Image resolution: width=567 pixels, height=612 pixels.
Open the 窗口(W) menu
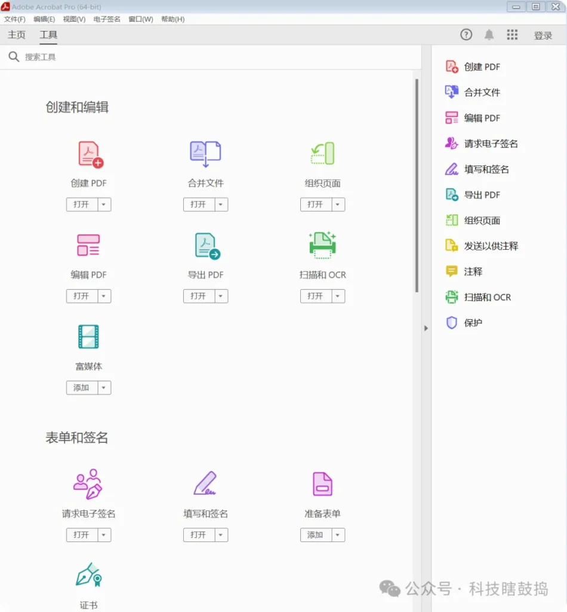click(x=141, y=19)
